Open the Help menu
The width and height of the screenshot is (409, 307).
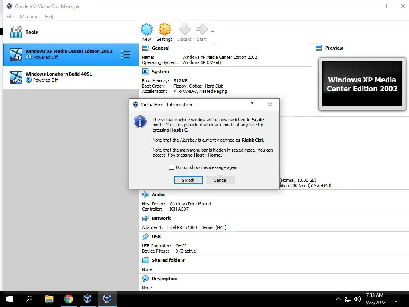tap(50, 17)
